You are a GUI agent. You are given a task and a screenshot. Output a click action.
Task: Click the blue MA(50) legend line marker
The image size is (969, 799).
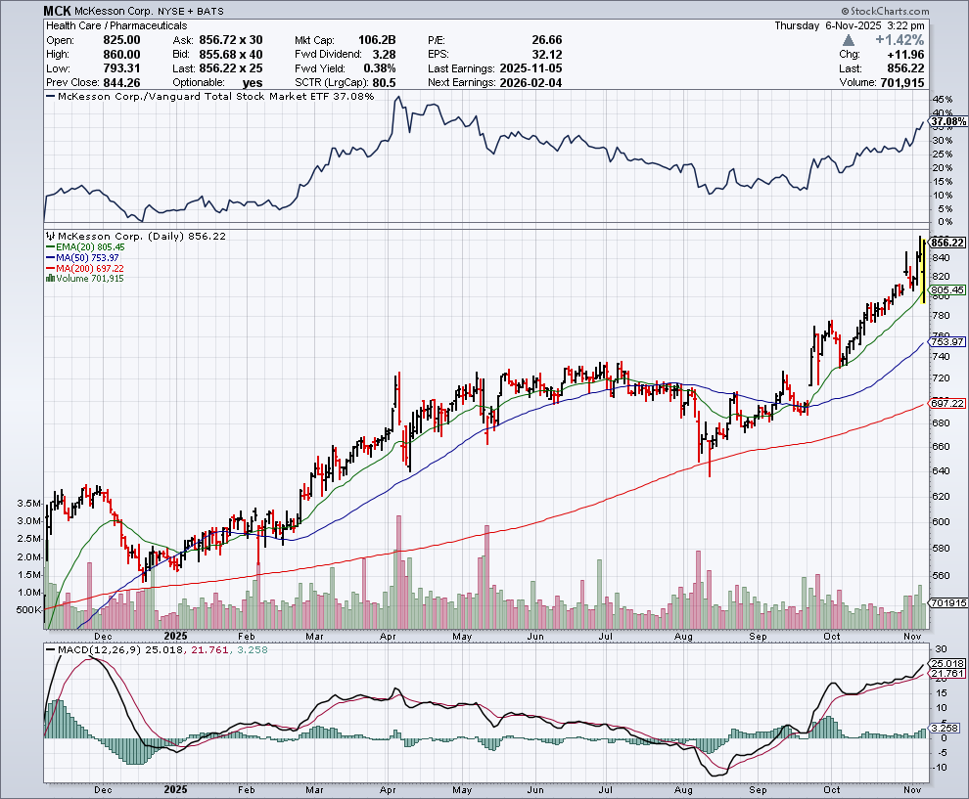click(x=49, y=257)
